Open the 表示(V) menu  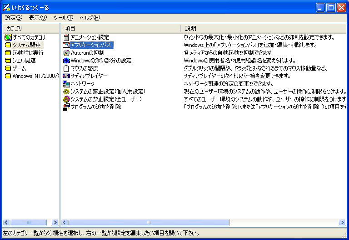(38, 18)
